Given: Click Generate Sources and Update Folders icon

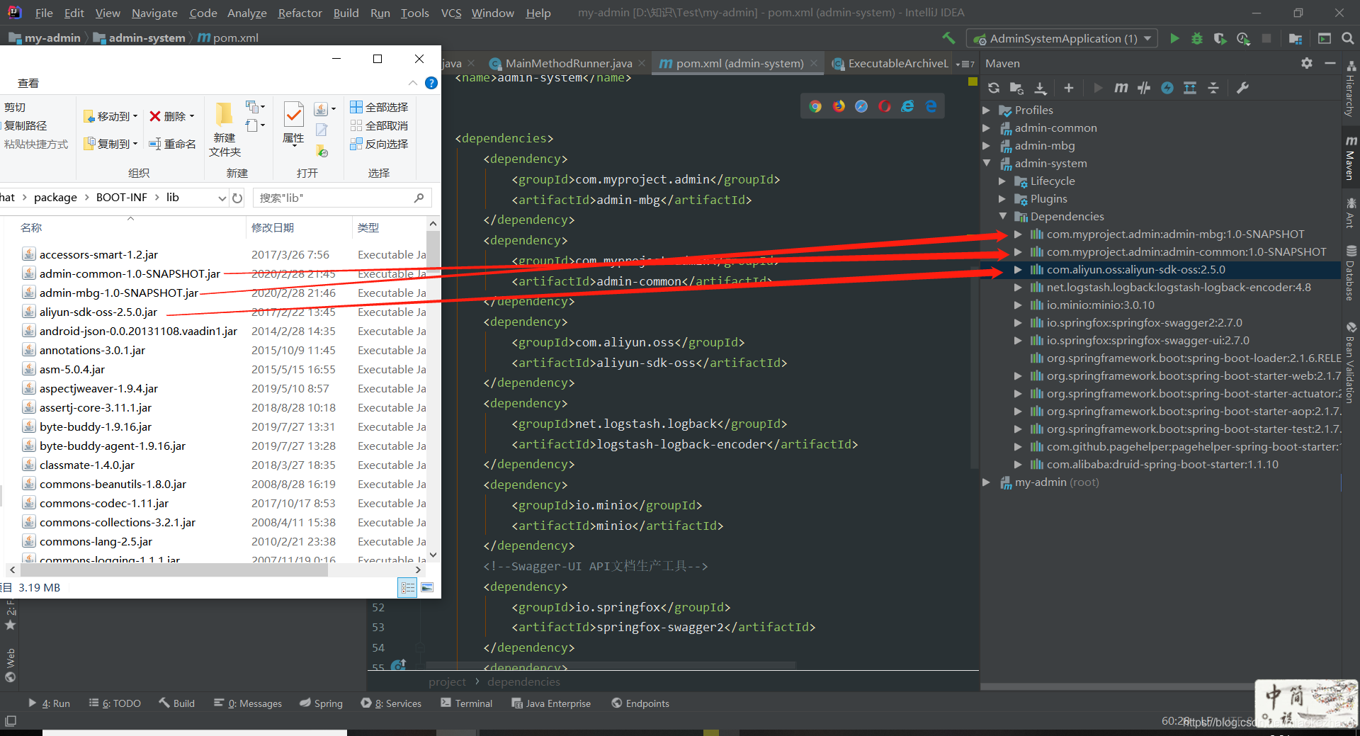Looking at the screenshot, I should point(1016,88).
